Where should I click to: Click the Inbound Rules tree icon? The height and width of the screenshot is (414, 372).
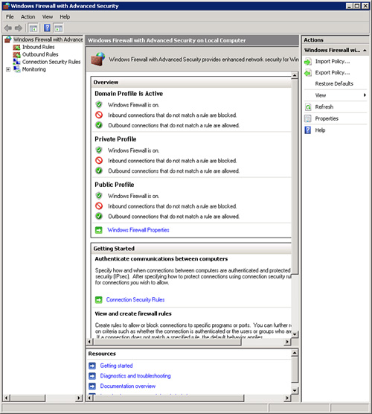(x=16, y=47)
